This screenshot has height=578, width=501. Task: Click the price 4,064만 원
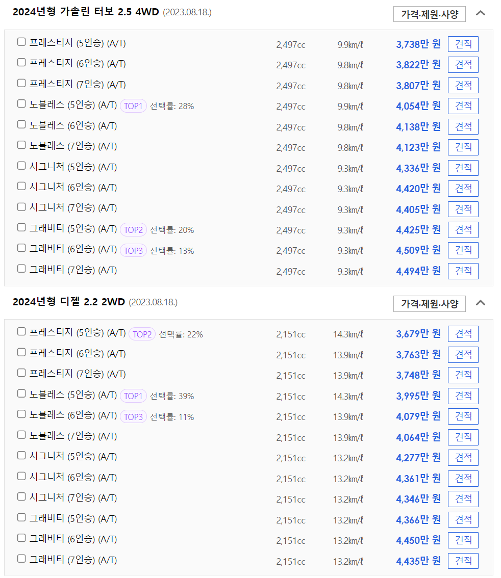pyautogui.click(x=418, y=437)
